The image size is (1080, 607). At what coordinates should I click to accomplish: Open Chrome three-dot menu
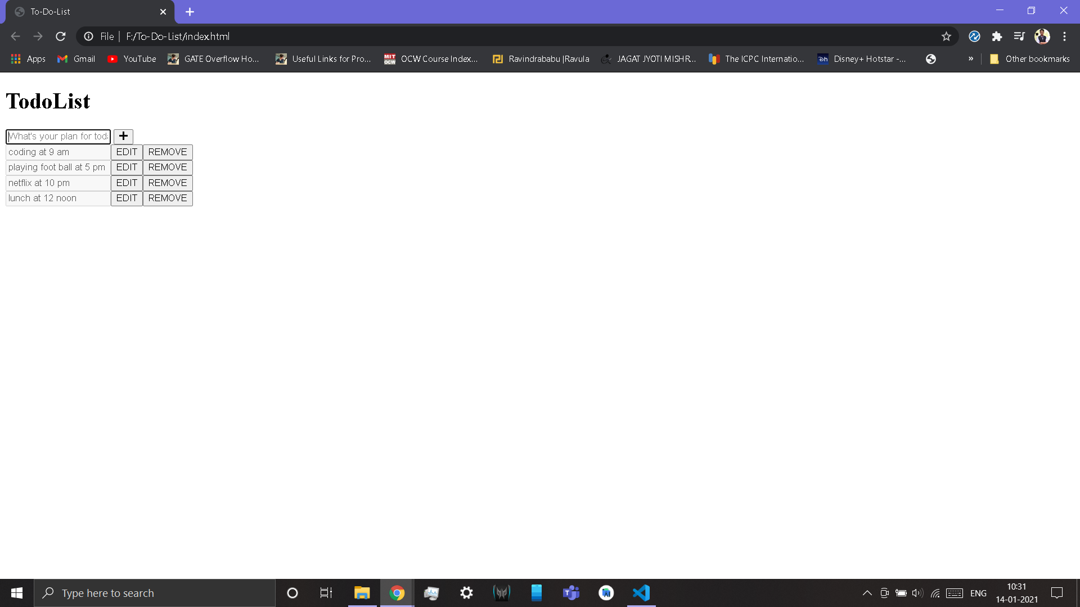tap(1064, 37)
